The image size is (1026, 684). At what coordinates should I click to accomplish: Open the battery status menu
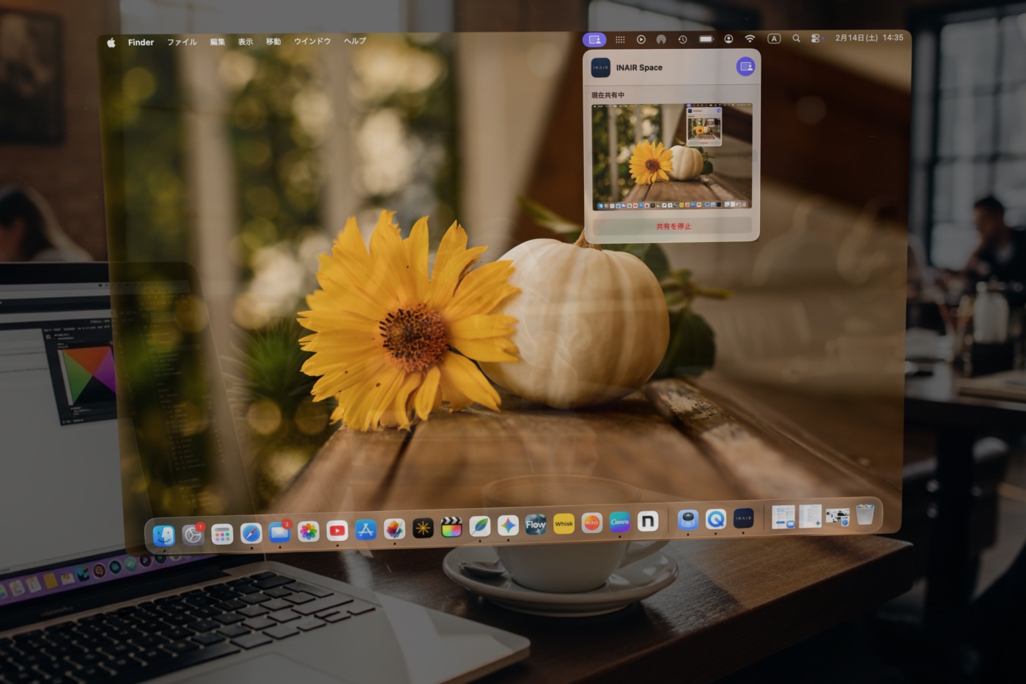pyautogui.click(x=706, y=39)
